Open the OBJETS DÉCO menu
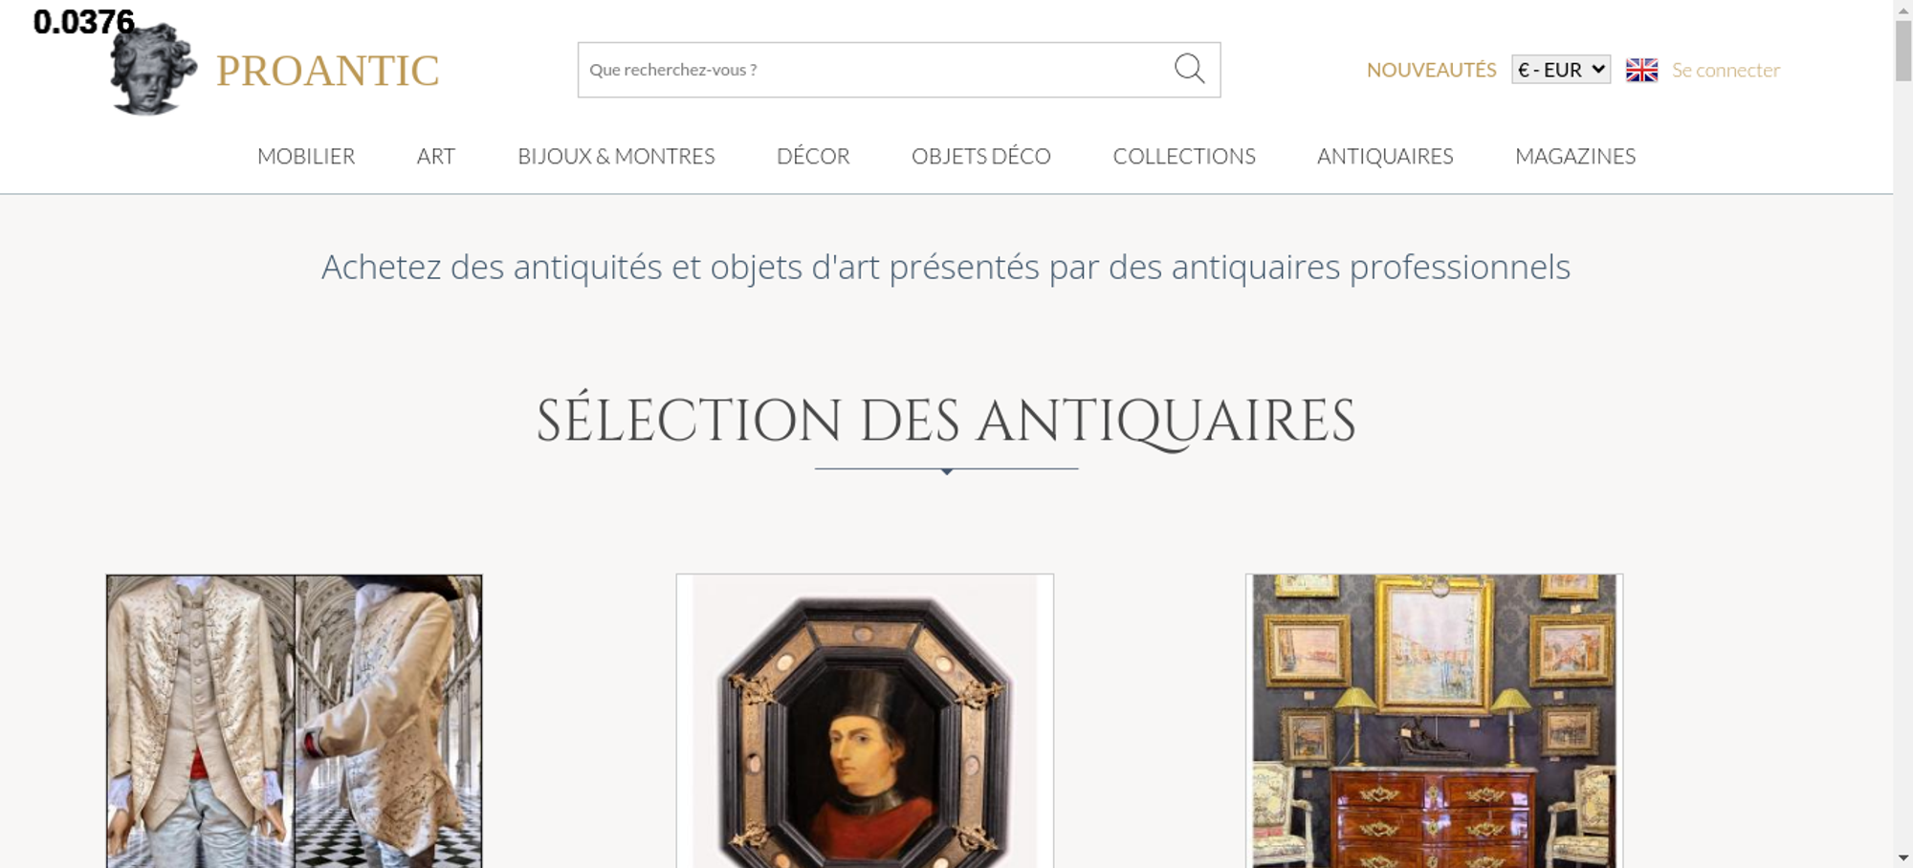This screenshot has width=1913, height=868. [981, 156]
